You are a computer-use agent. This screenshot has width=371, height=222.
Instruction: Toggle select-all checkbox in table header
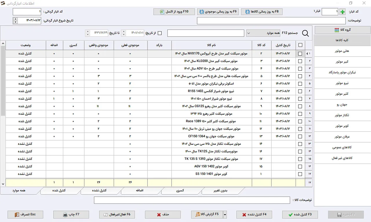[x=300, y=45]
